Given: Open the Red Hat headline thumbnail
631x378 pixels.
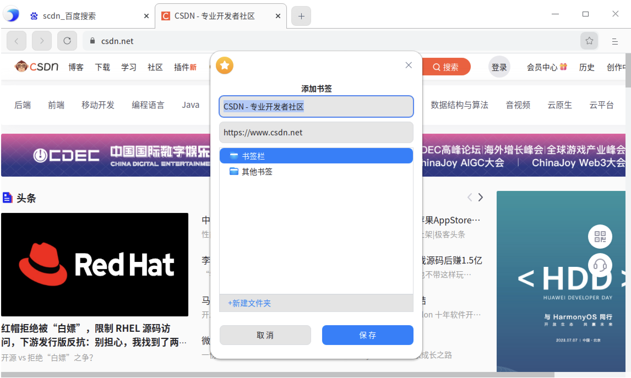Looking at the screenshot, I should point(95,265).
